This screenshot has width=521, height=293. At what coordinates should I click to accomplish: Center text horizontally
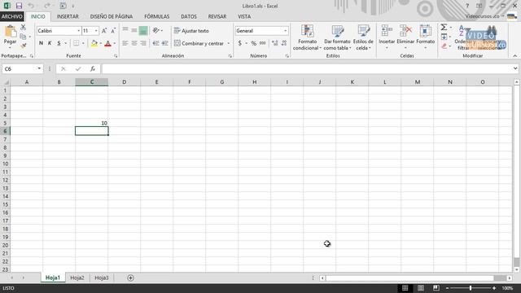134,43
